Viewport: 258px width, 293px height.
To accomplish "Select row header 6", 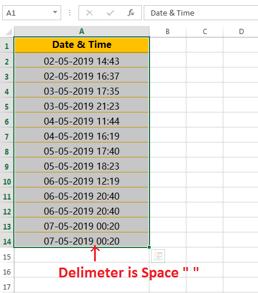I will tap(7, 120).
